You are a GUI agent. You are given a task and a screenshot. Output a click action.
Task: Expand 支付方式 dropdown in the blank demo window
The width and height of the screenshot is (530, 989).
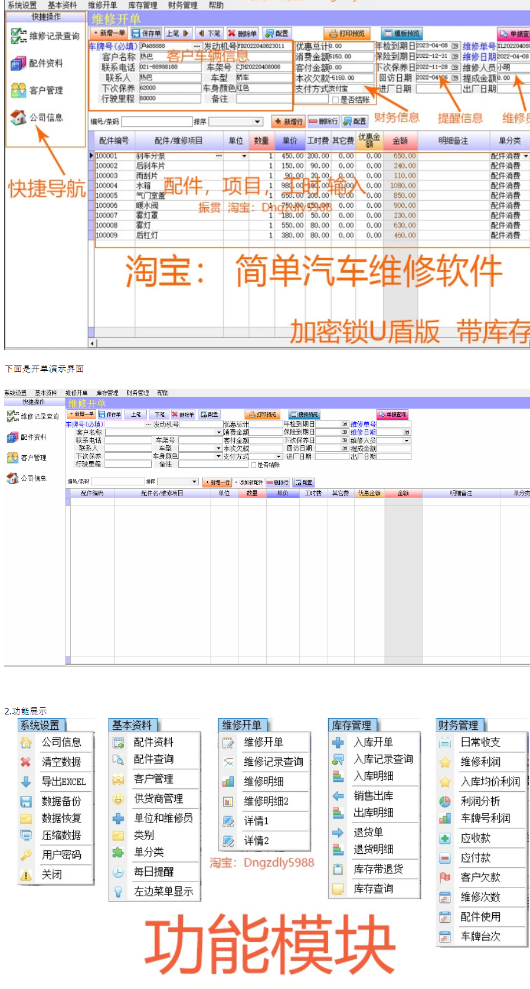tap(279, 456)
